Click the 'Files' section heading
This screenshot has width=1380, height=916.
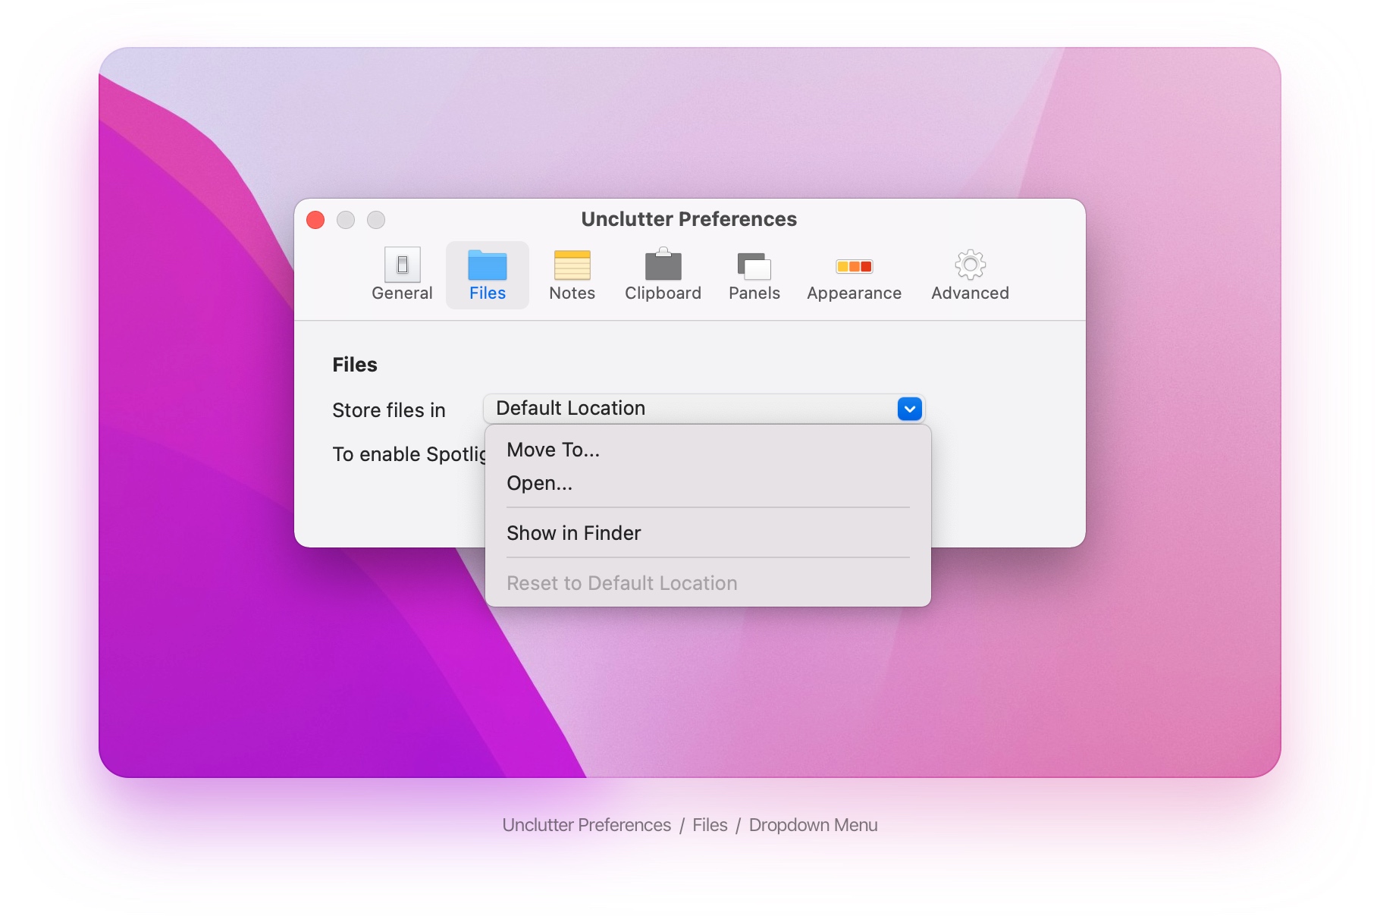(x=355, y=365)
